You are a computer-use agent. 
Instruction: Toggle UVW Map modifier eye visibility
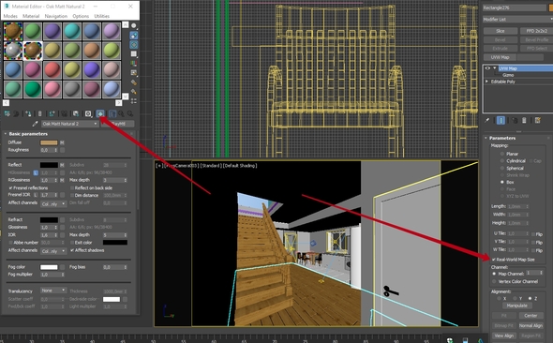[x=487, y=68]
